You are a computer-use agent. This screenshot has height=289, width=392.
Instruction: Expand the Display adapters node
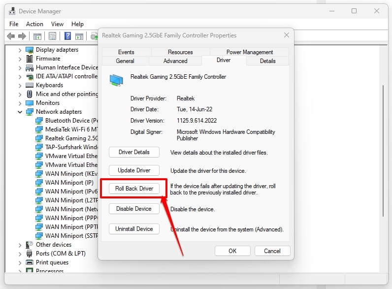coord(20,50)
